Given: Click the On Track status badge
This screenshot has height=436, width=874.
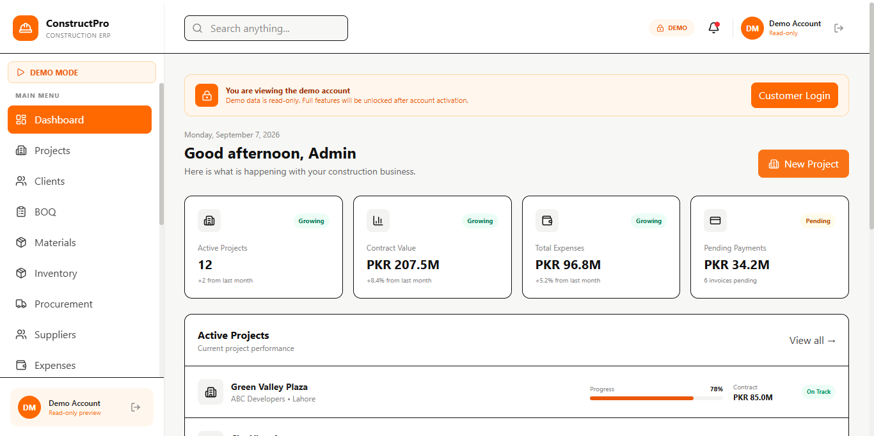Looking at the screenshot, I should click(x=818, y=392).
